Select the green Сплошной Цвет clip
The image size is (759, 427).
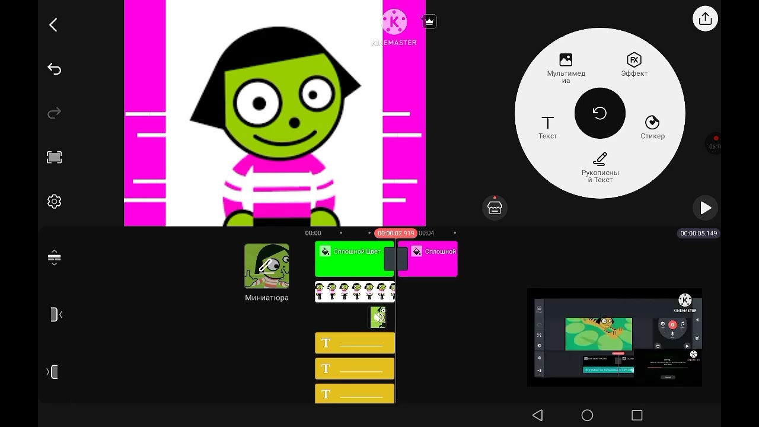pyautogui.click(x=349, y=259)
